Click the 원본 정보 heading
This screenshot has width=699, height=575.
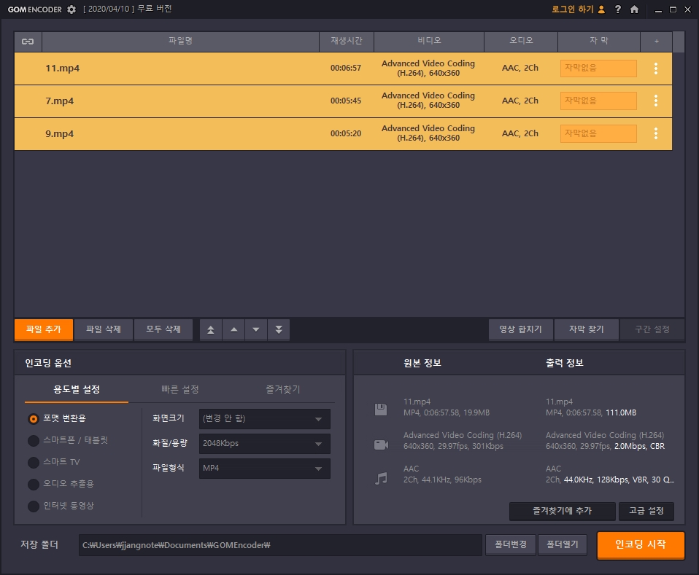(422, 363)
